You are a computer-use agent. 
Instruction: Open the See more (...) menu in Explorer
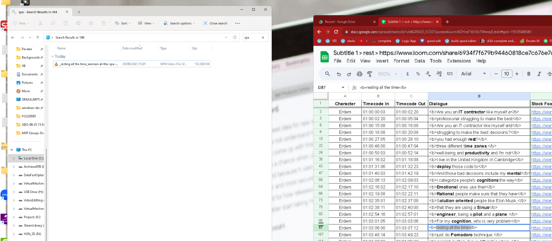tap(237, 23)
